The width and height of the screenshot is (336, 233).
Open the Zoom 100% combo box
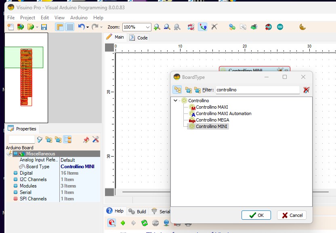tap(137, 27)
